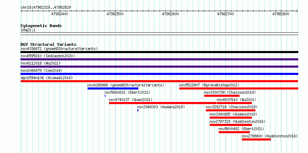Click ruler position 47982400
Viewport: 308px width, 153px height.
[x=60, y=14]
